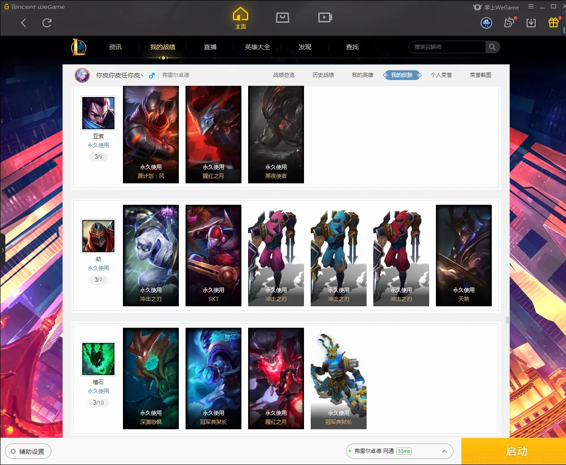Open the download manager icon
Screen dimensions: 566x465
click(x=531, y=23)
